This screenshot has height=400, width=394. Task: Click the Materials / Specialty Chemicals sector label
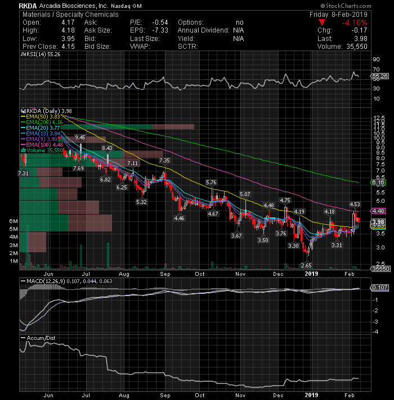[70, 15]
